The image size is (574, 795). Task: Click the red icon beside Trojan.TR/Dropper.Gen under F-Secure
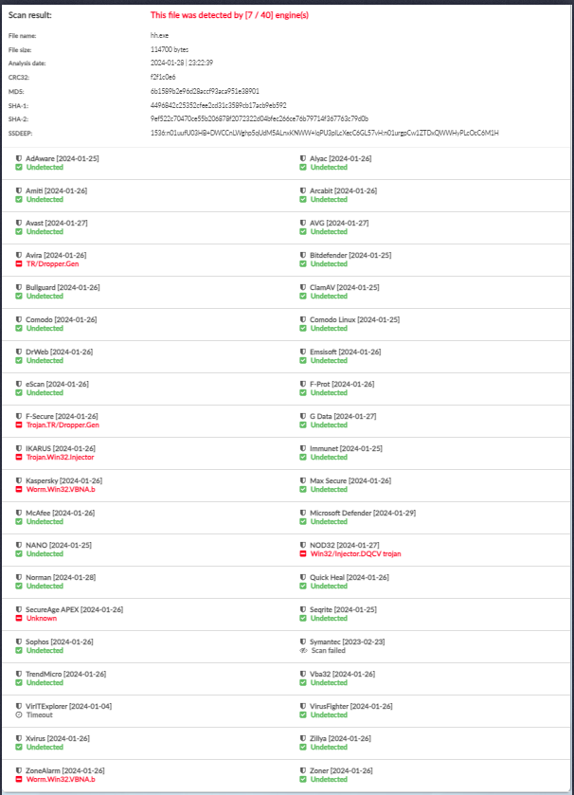(19, 425)
